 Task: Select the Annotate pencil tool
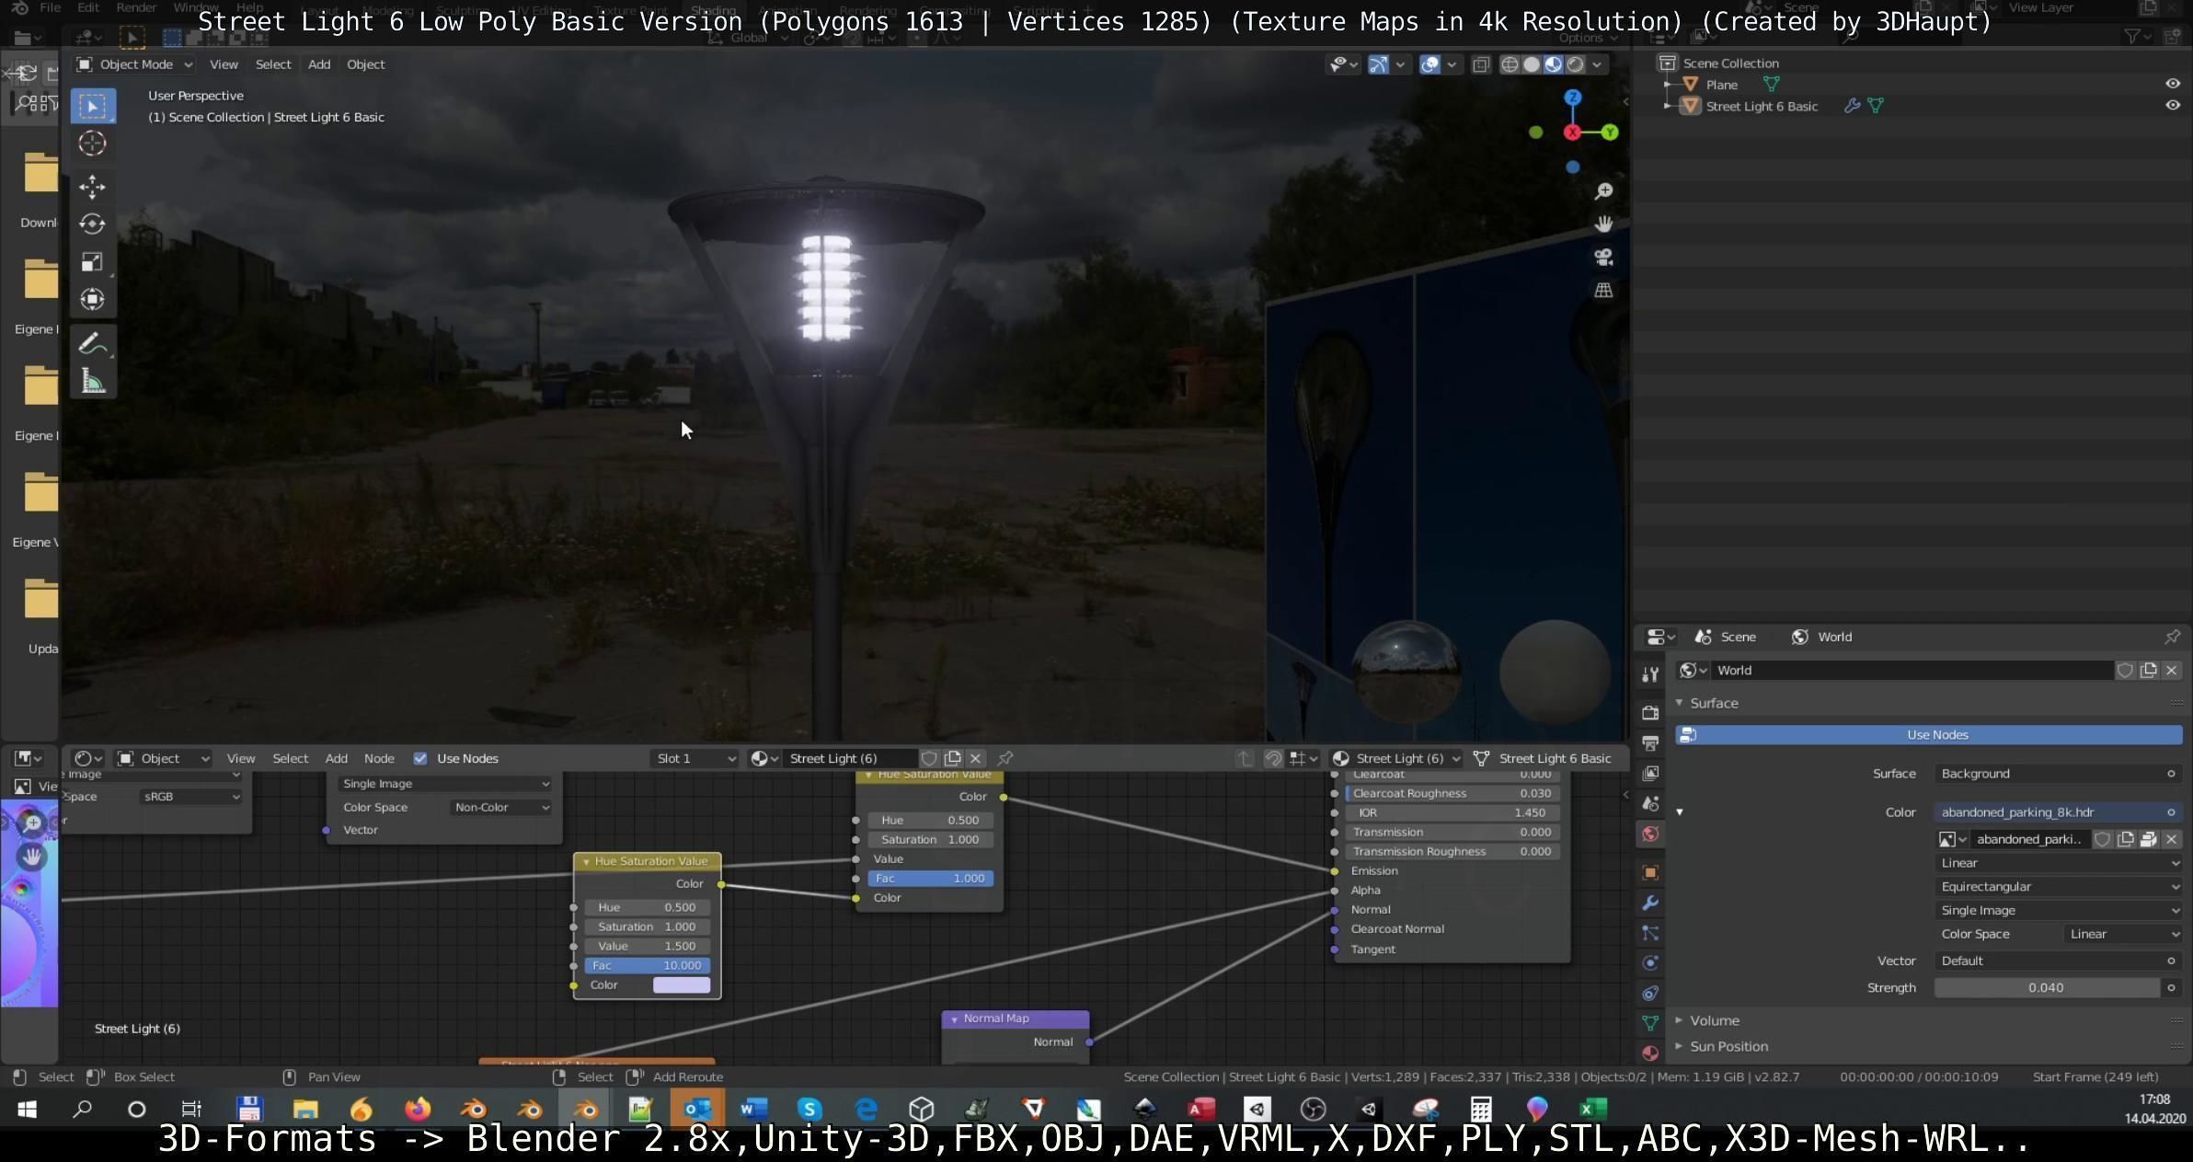click(93, 343)
